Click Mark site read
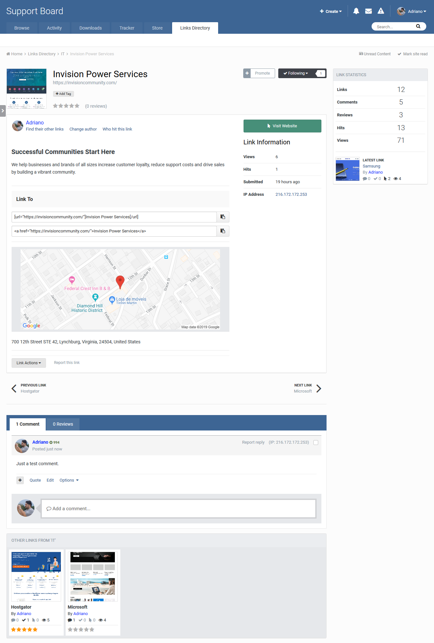This screenshot has width=434, height=643. point(413,54)
